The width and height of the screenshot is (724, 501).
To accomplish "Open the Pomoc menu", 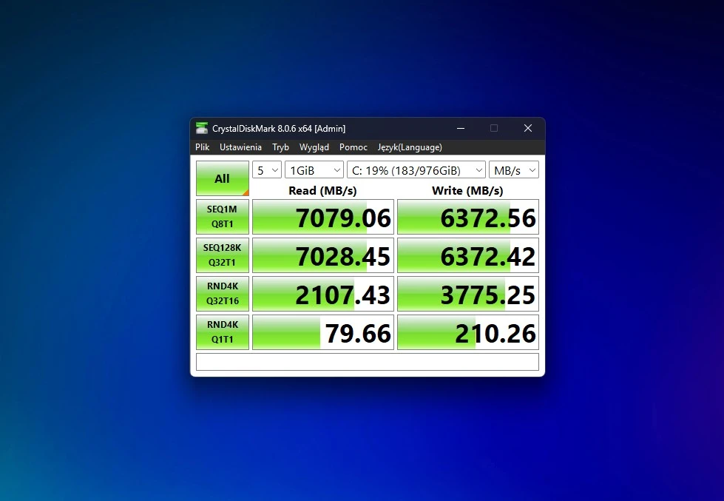I will 353,147.
